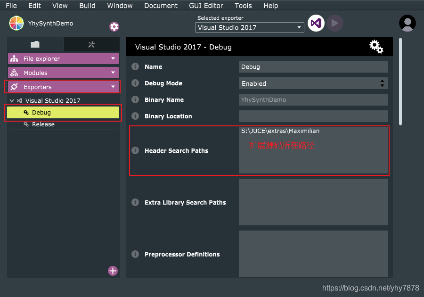The width and height of the screenshot is (424, 297).
Task: Click the vertical scrollbar of settings panel
Action: pyautogui.click(x=400, y=82)
